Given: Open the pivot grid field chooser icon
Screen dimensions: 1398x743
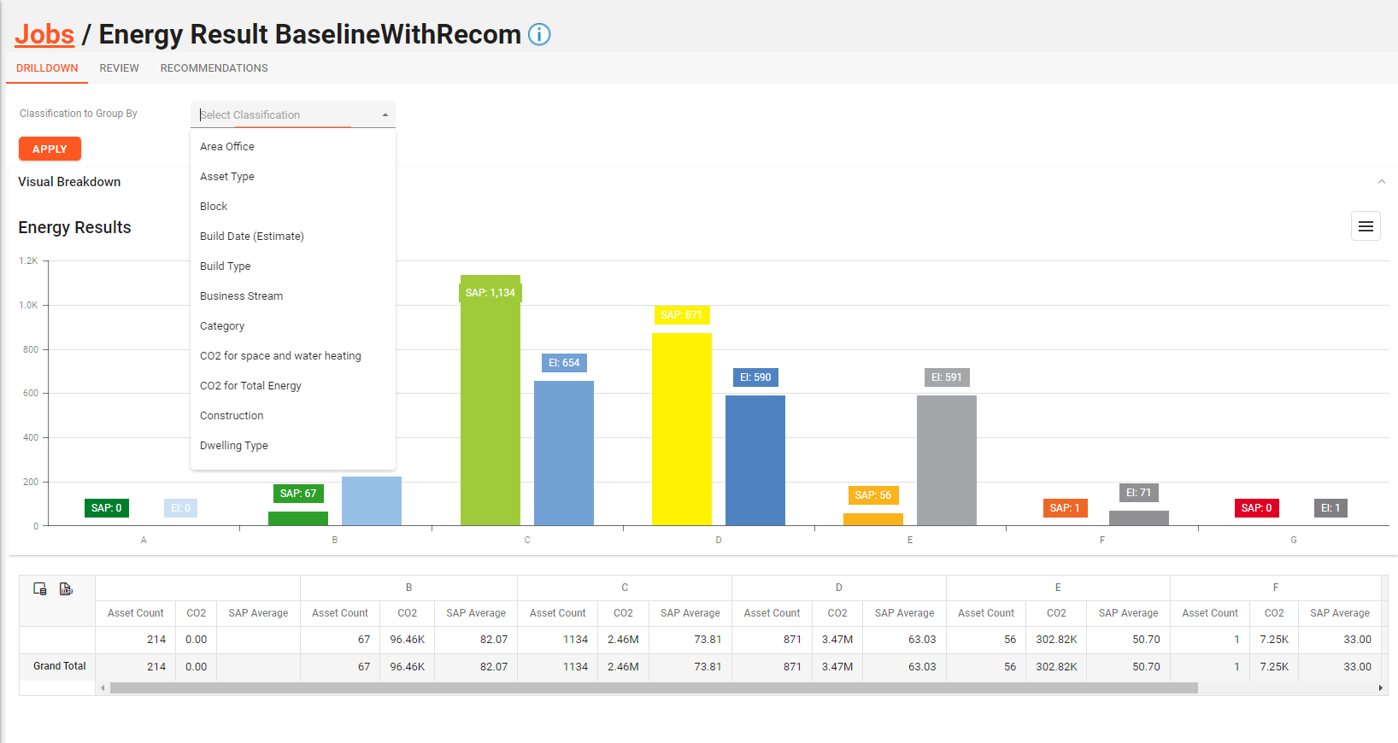Looking at the screenshot, I should 40,588.
